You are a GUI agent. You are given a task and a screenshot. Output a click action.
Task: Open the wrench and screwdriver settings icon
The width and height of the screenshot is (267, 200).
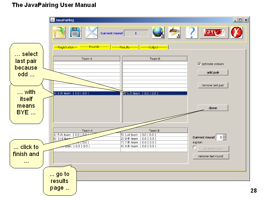pyautogui.click(x=91, y=33)
